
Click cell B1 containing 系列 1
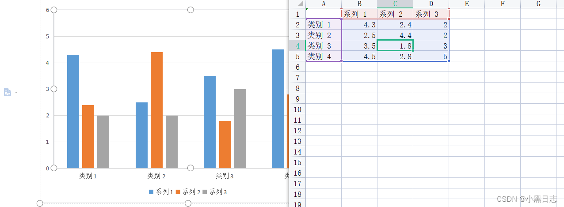[x=359, y=14]
